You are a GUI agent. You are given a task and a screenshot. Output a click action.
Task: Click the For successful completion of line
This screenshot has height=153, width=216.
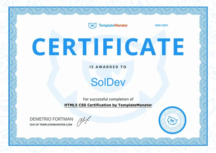(x=108, y=99)
